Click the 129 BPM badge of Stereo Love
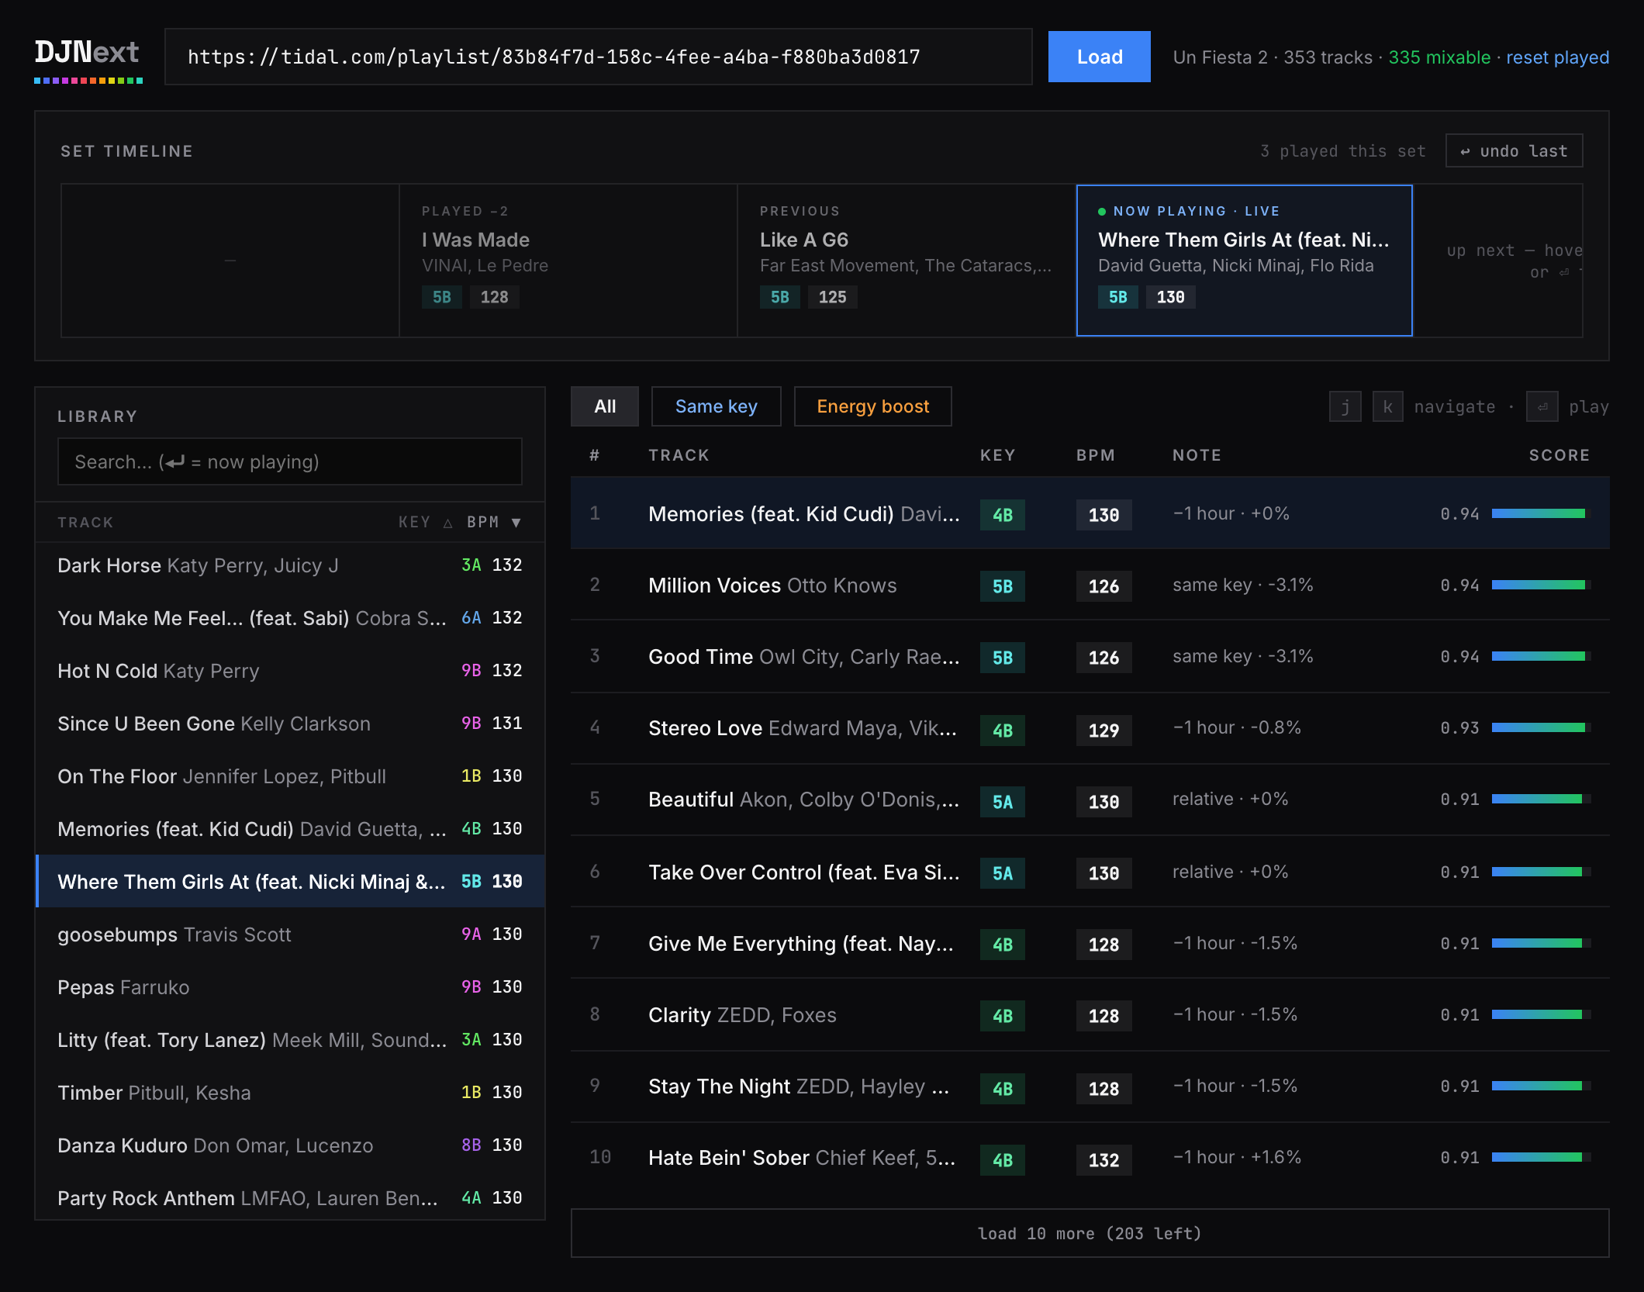 coord(1103,731)
